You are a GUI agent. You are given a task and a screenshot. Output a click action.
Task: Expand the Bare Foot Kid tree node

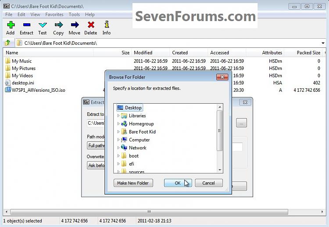tap(118, 132)
